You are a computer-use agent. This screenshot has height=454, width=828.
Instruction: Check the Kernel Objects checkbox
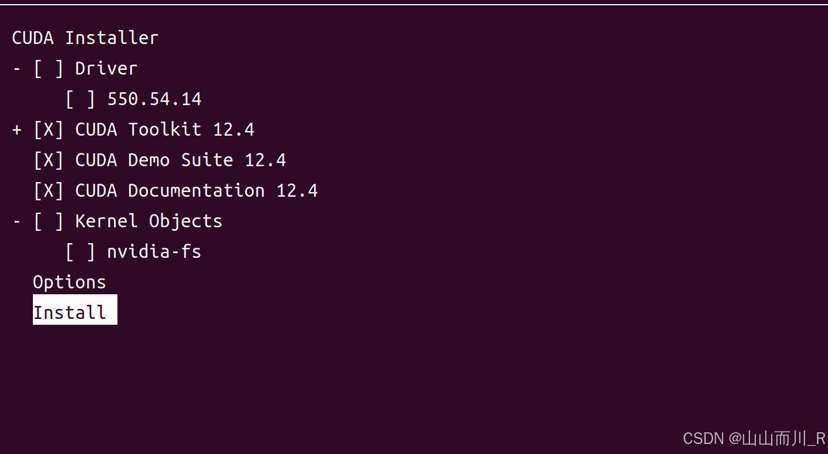tap(49, 221)
